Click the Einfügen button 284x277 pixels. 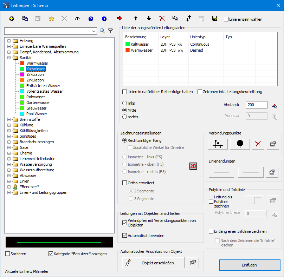pyautogui.click(x=249, y=265)
